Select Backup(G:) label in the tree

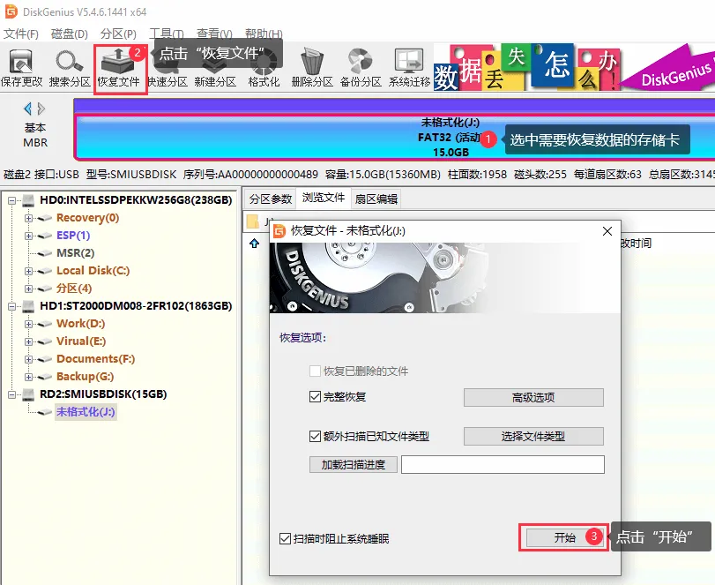point(85,377)
